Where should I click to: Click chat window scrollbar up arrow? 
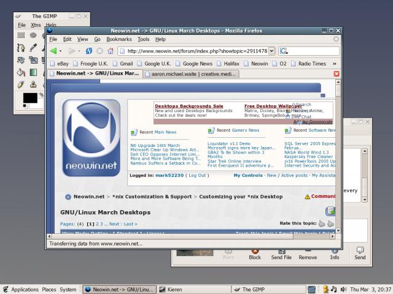(365, 151)
